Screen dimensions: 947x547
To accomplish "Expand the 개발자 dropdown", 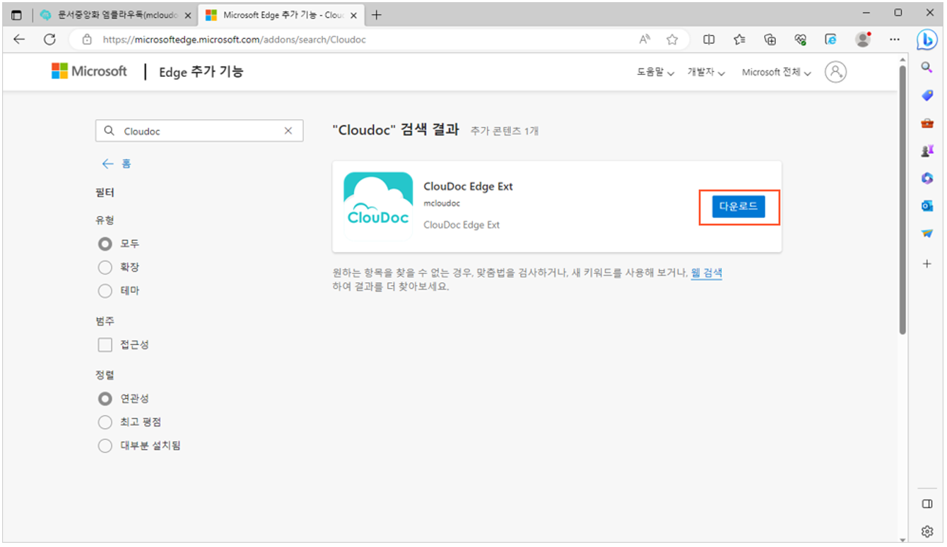I will coord(706,72).
